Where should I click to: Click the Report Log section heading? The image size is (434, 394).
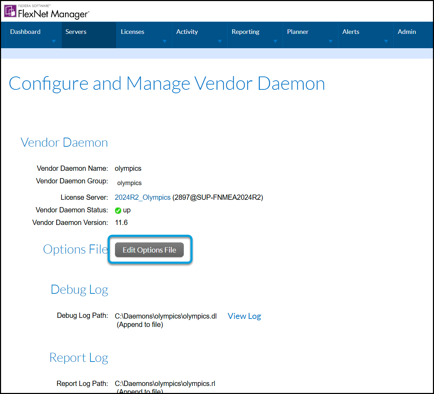79,358
